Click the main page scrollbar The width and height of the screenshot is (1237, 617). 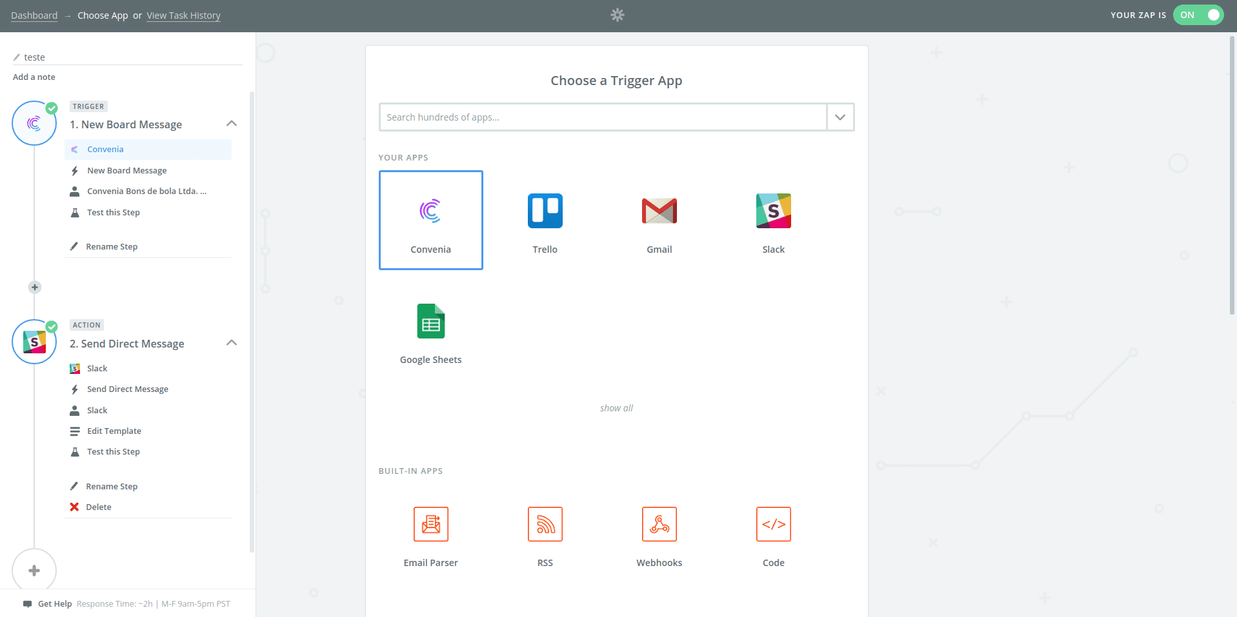1232,175
